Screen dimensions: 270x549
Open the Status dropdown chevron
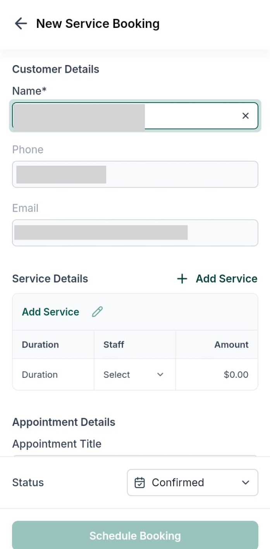[245, 482]
